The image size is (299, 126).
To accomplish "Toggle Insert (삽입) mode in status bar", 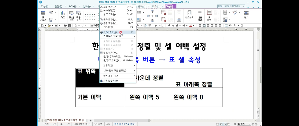I will tap(108, 124).
